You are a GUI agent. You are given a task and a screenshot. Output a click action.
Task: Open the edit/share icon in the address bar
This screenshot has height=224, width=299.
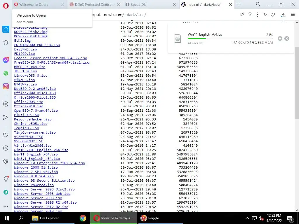(x=242, y=15)
